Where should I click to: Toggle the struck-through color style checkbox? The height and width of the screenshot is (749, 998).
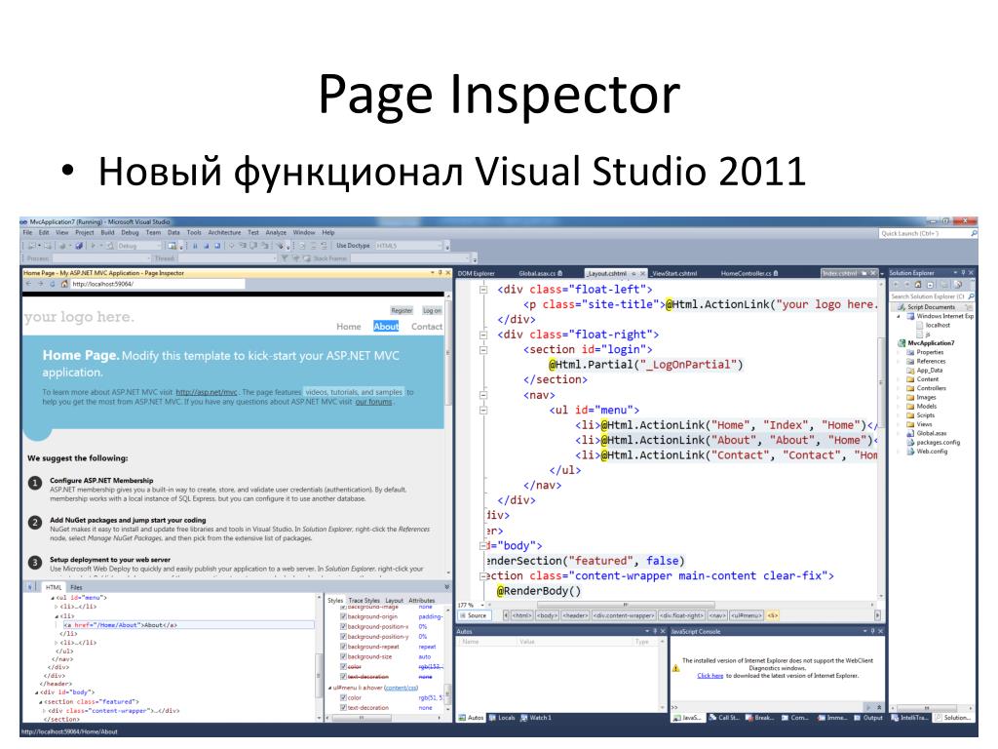343,666
